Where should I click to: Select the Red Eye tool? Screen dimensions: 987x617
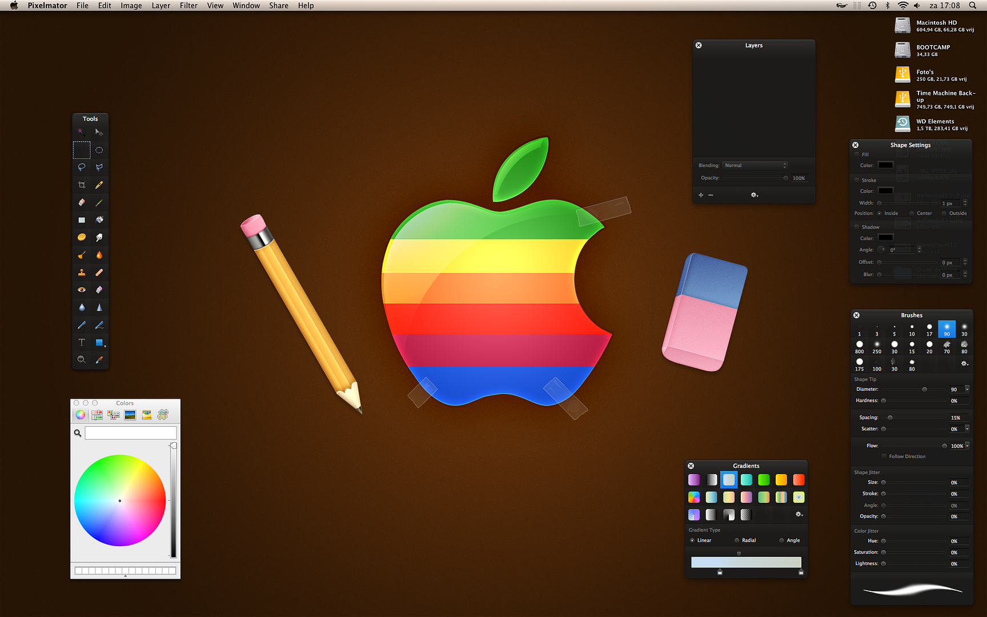click(82, 290)
